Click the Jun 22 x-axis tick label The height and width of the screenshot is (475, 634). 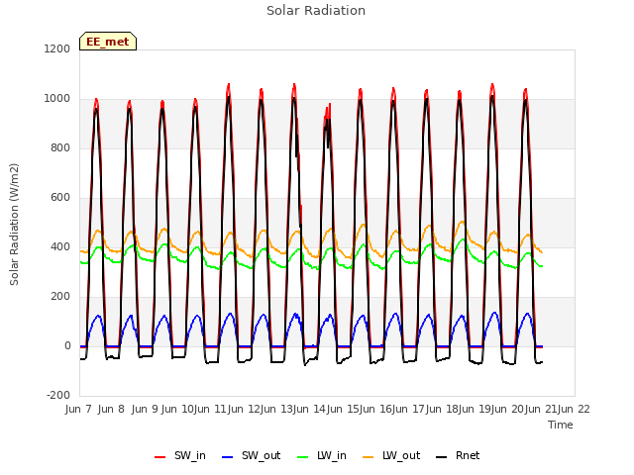tap(575, 409)
